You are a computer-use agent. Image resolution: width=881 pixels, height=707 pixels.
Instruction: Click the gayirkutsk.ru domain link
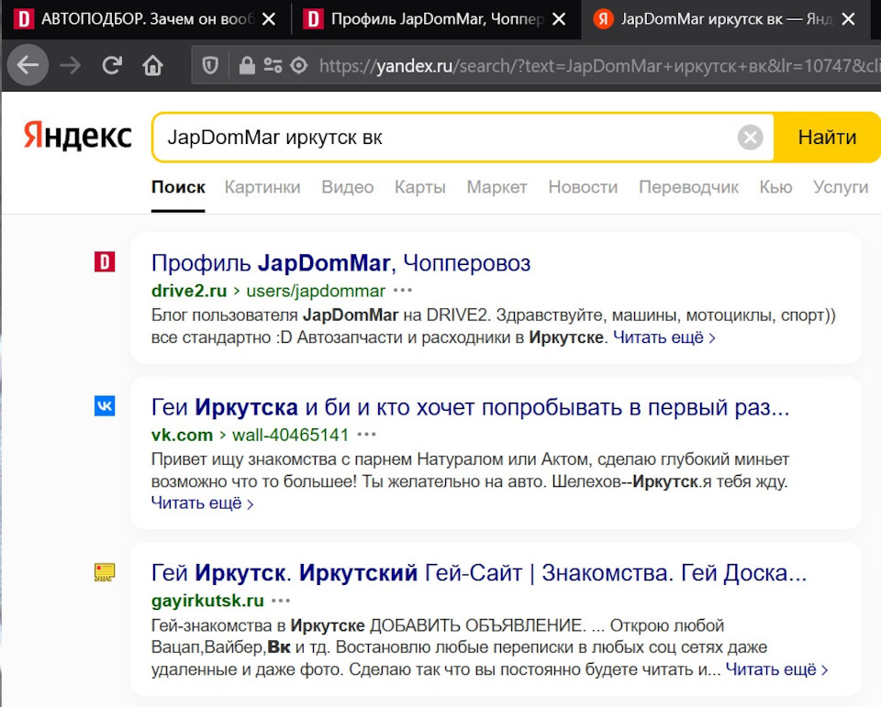click(207, 601)
